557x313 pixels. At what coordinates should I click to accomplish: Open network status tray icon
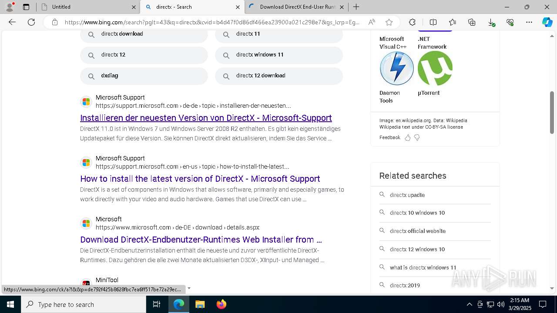pyautogui.click(x=490, y=304)
